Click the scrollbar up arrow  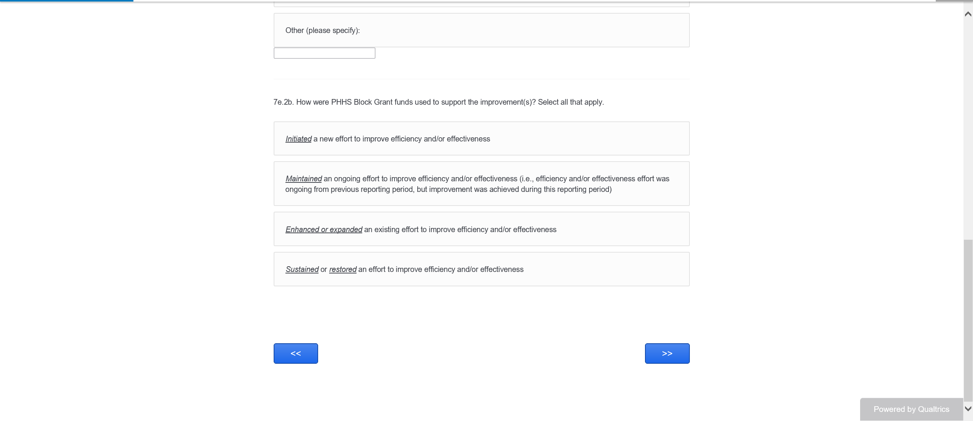[x=968, y=14]
